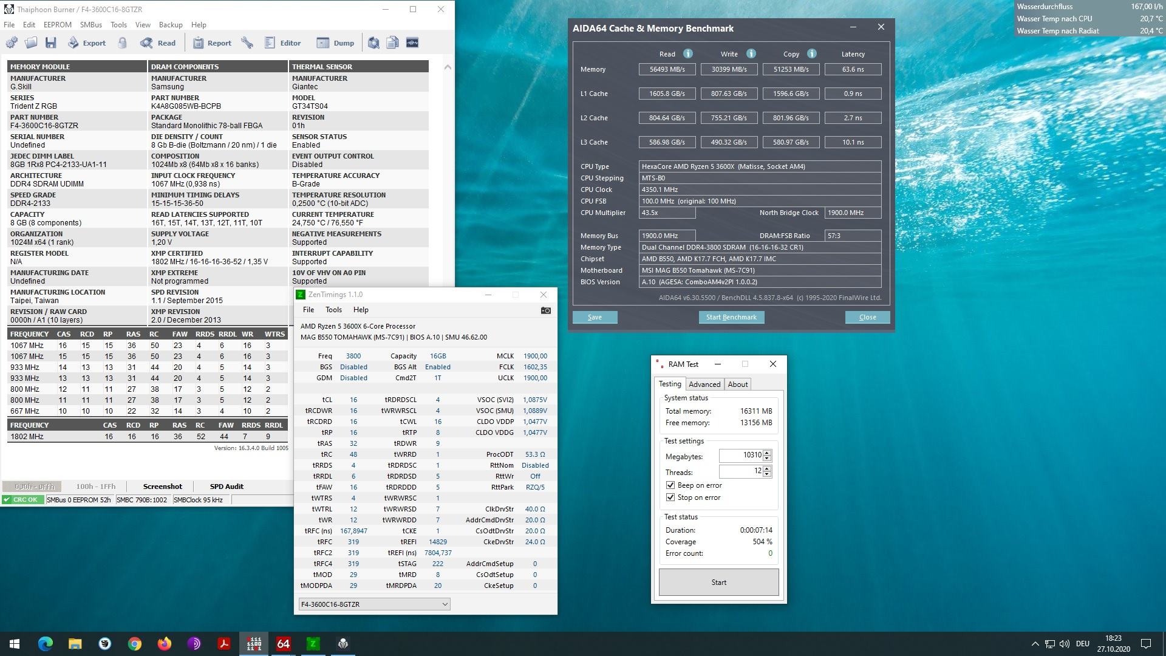Open the F4-3600C16-8GTZR module dropdown in ZenTimings
Screen dimensions: 1166x656
coord(374,604)
